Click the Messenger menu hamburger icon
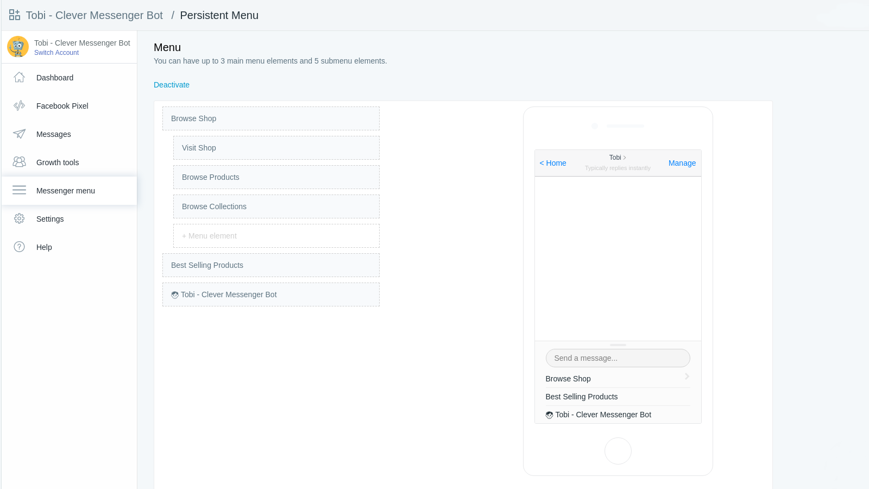This screenshot has height=489, width=869. (19, 190)
